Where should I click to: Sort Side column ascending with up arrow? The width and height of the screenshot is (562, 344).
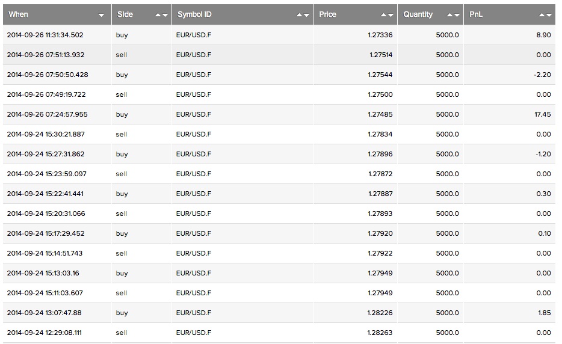158,15
